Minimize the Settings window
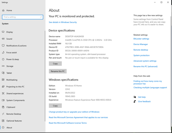This screenshot has width=172, height=133. click(x=155, y=2)
